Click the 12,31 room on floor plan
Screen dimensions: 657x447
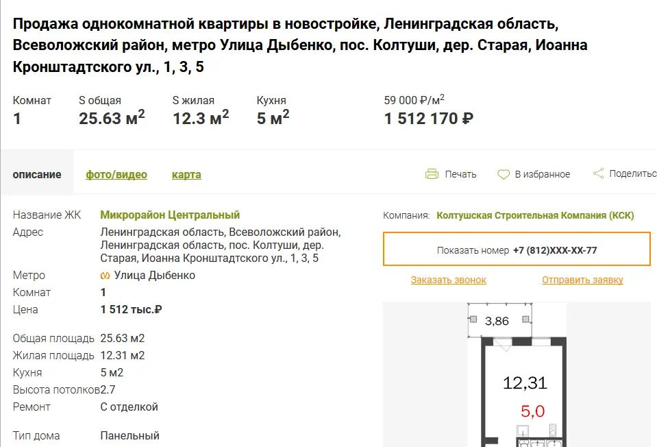(525, 383)
